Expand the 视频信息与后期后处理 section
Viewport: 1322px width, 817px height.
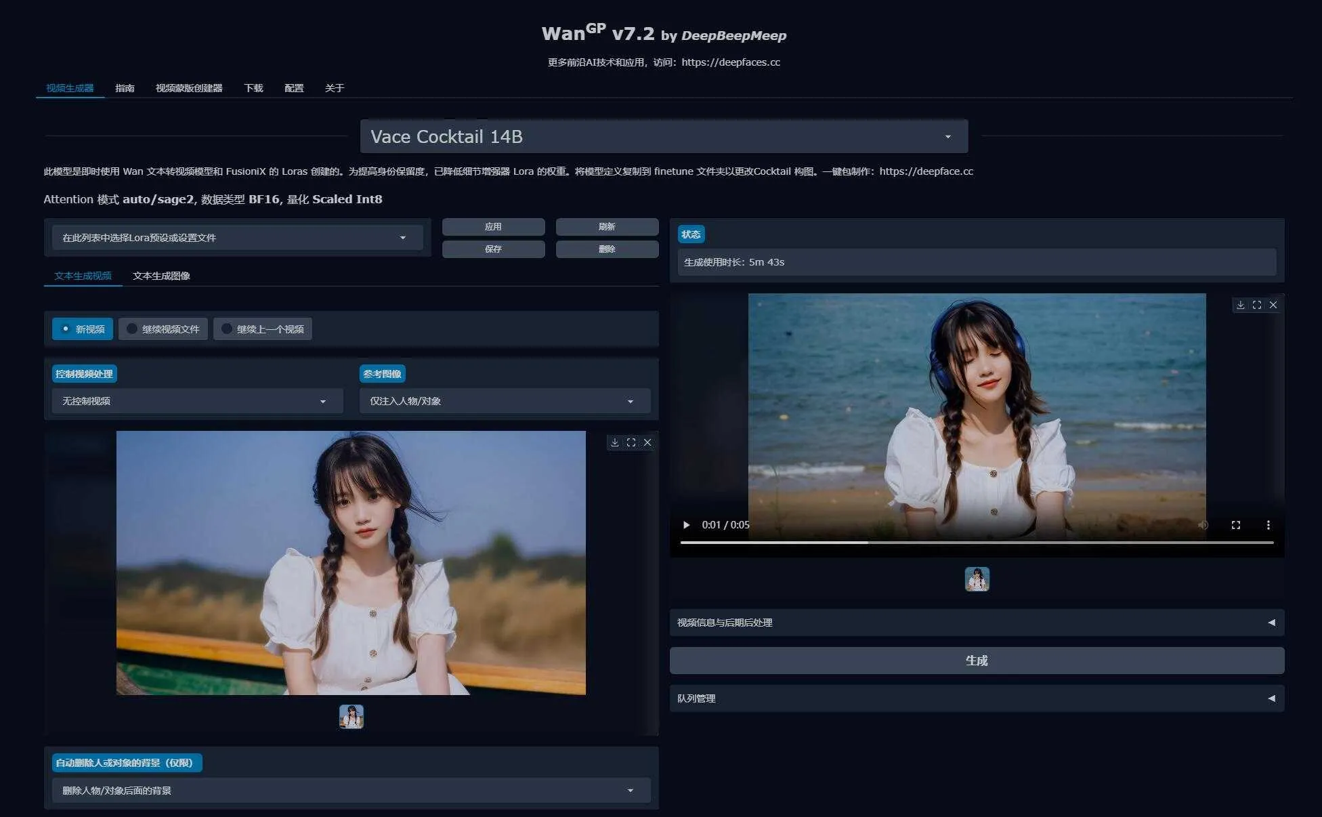977,623
